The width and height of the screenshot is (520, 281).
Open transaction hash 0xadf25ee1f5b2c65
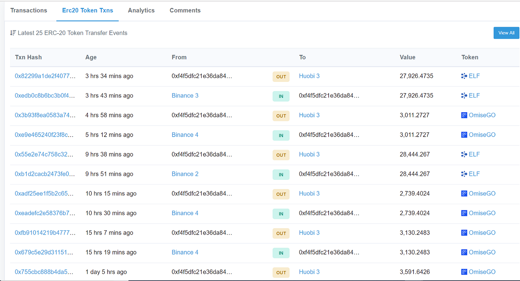(45, 193)
